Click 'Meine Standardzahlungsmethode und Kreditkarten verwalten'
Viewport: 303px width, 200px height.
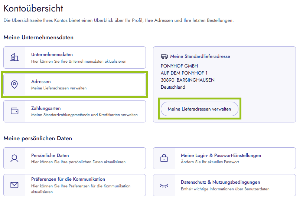(84, 115)
